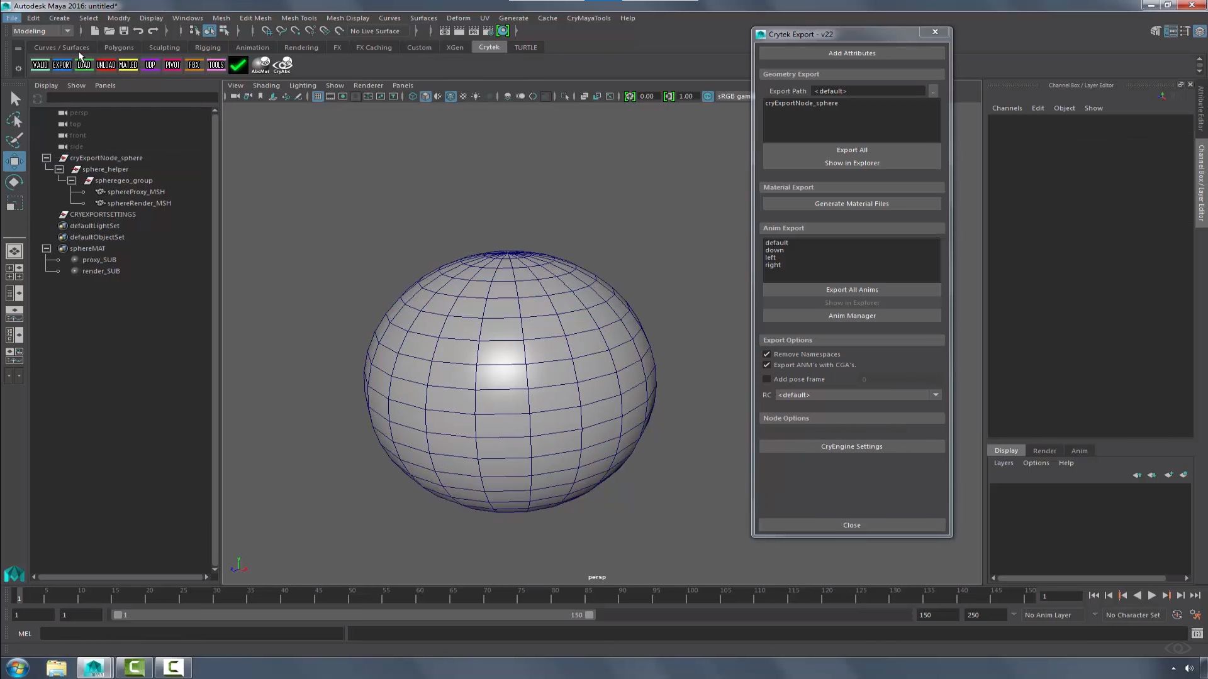Screen dimensions: 1208x679
Task: Activate the Scale tool
Action: 14,203
